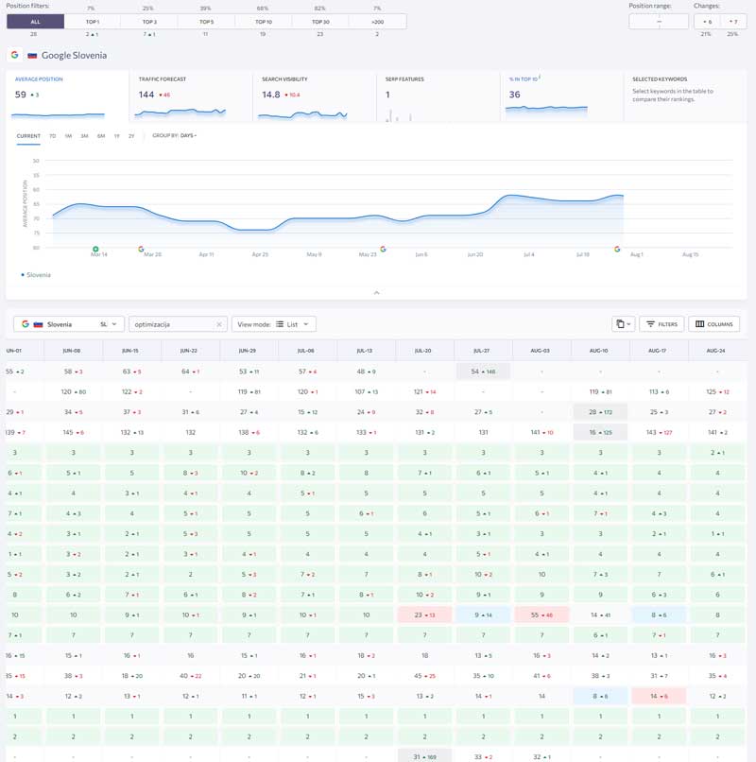Select the TOP 10 position filter
This screenshot has width=756, height=762.
(x=264, y=22)
